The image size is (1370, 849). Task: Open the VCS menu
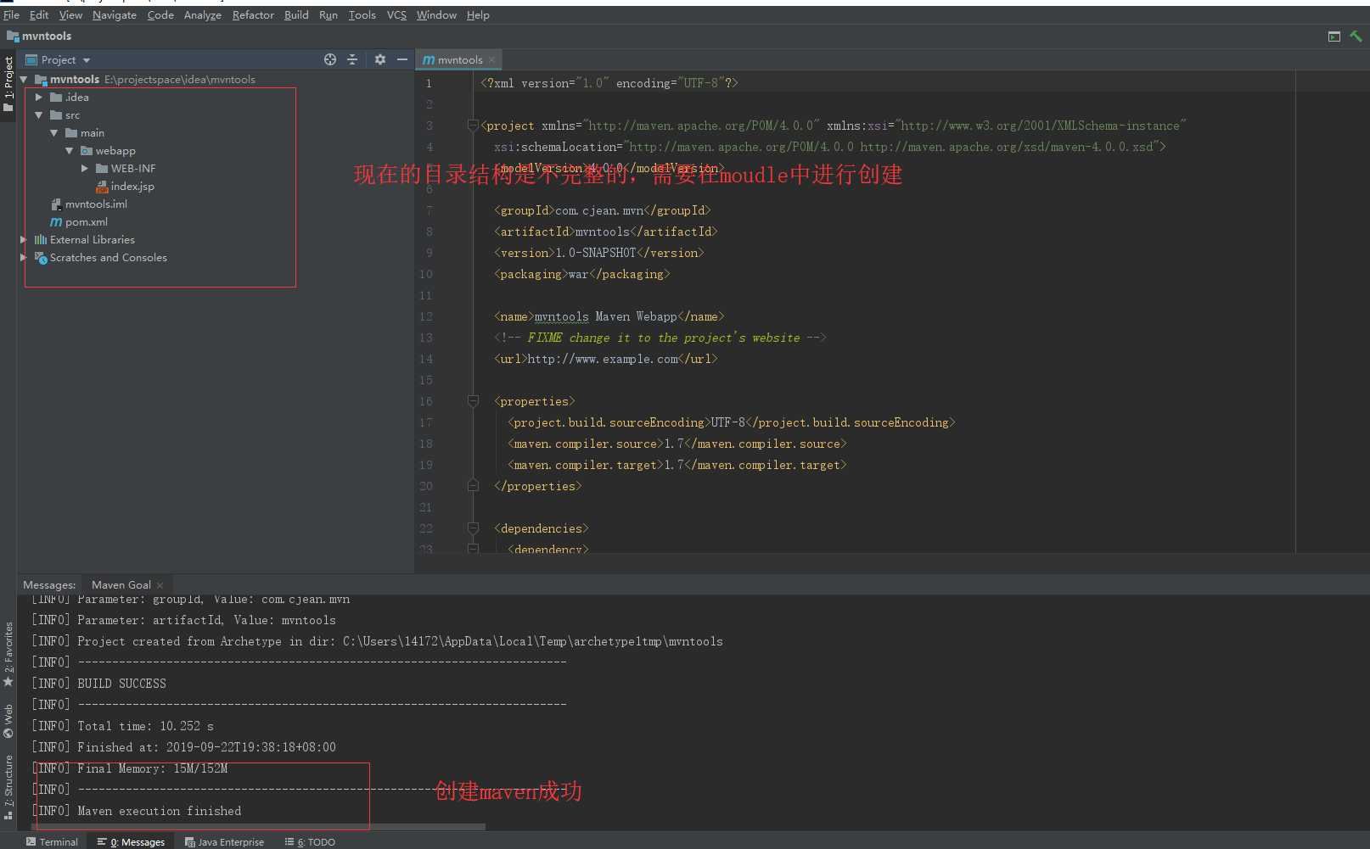[396, 15]
